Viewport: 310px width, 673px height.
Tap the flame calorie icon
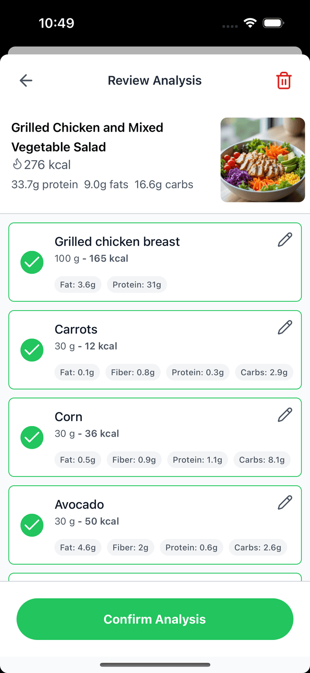(17, 165)
